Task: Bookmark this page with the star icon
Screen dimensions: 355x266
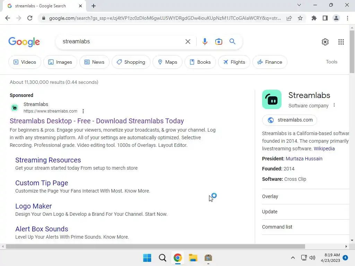Action: 300,18
